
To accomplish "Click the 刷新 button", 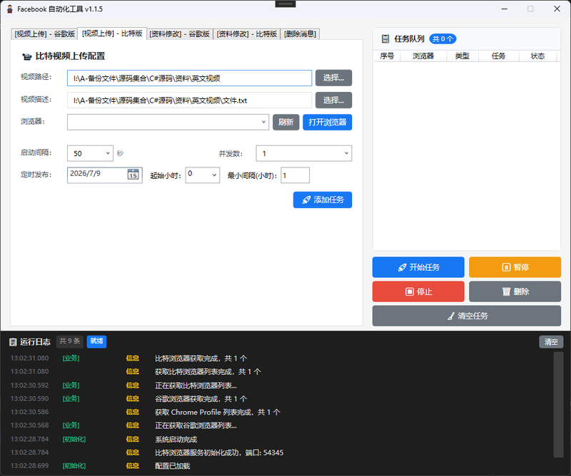I will click(x=286, y=122).
